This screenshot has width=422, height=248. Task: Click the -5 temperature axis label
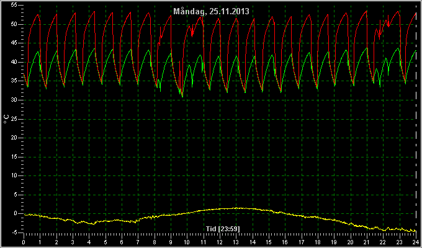click(15, 232)
